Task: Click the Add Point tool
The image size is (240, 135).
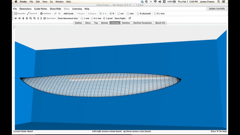Action: click(x=46, y=13)
